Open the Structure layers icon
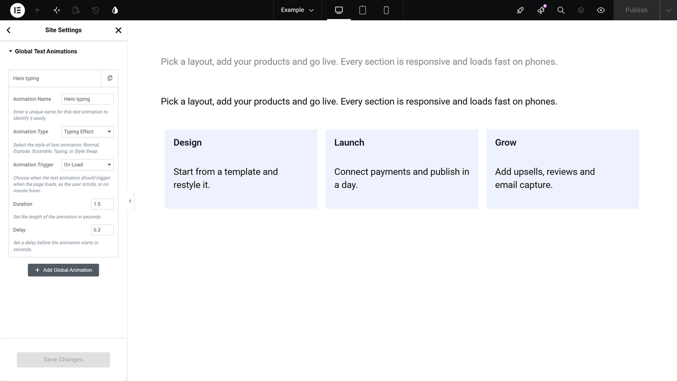 pyautogui.click(x=581, y=10)
